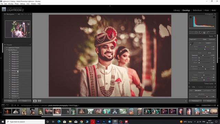
Task: Select the Crop Overlay tool in tool strip
Action: tap(191, 32)
